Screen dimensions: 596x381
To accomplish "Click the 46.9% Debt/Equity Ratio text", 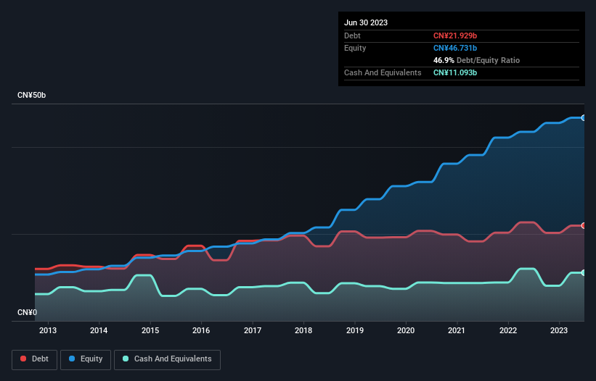I will [x=476, y=60].
